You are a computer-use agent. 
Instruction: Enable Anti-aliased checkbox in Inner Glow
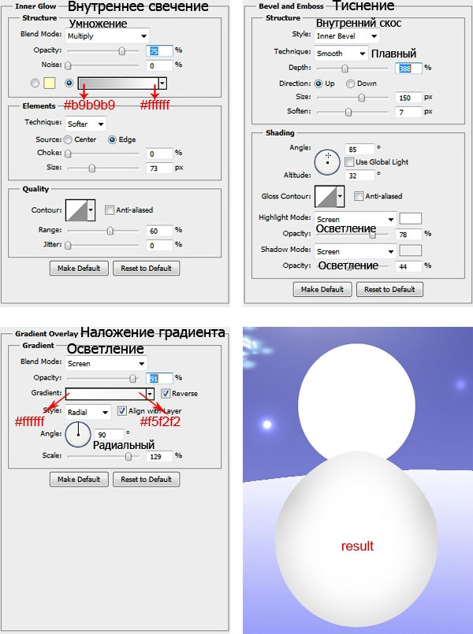[x=110, y=209]
